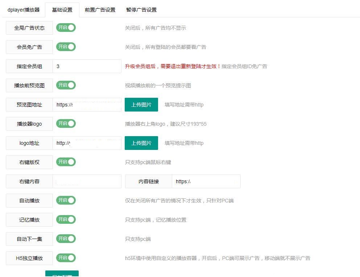Select the 基础设置 tab
The image size is (360, 277).
click(62, 10)
